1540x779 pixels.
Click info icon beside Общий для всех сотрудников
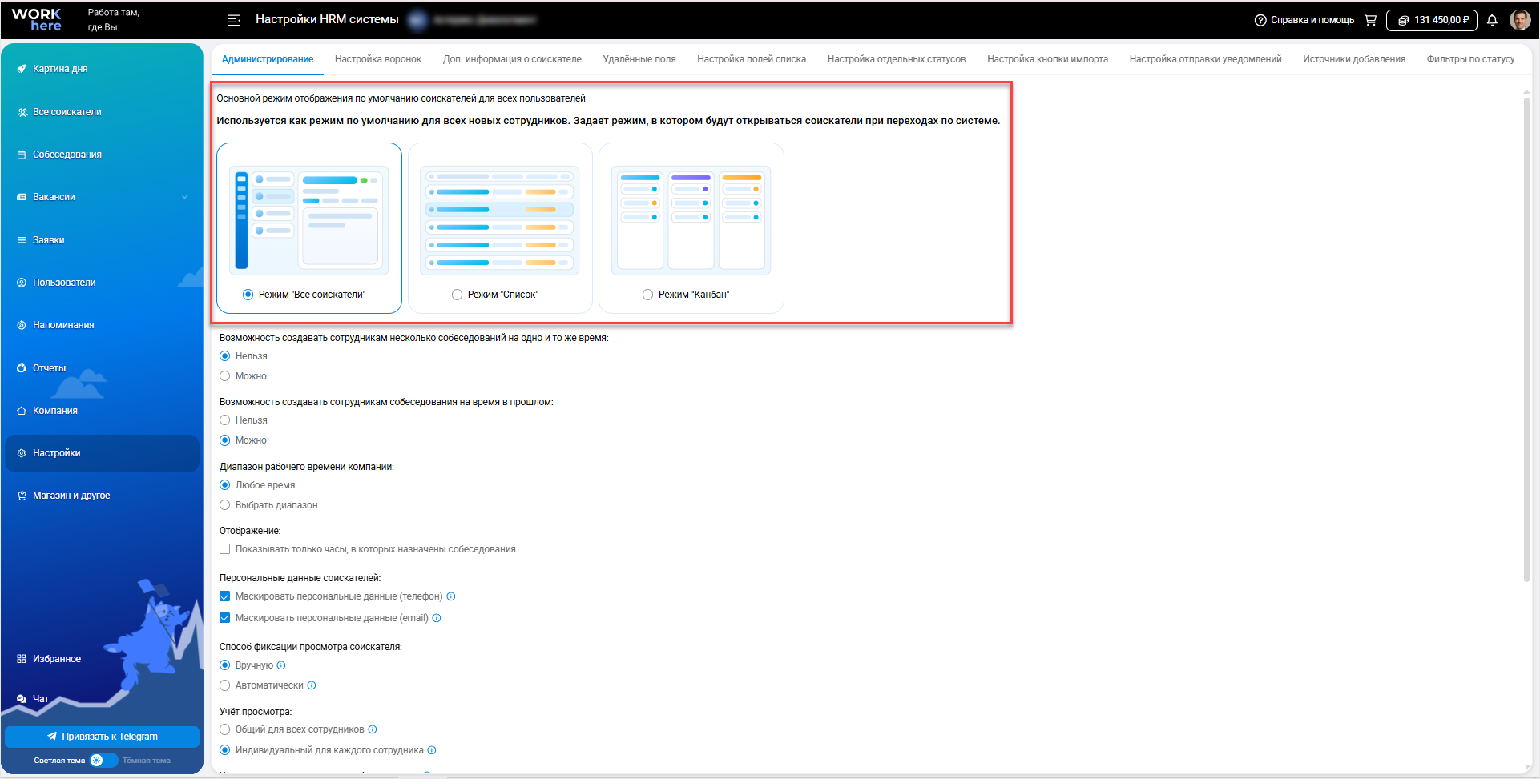[x=373, y=729]
